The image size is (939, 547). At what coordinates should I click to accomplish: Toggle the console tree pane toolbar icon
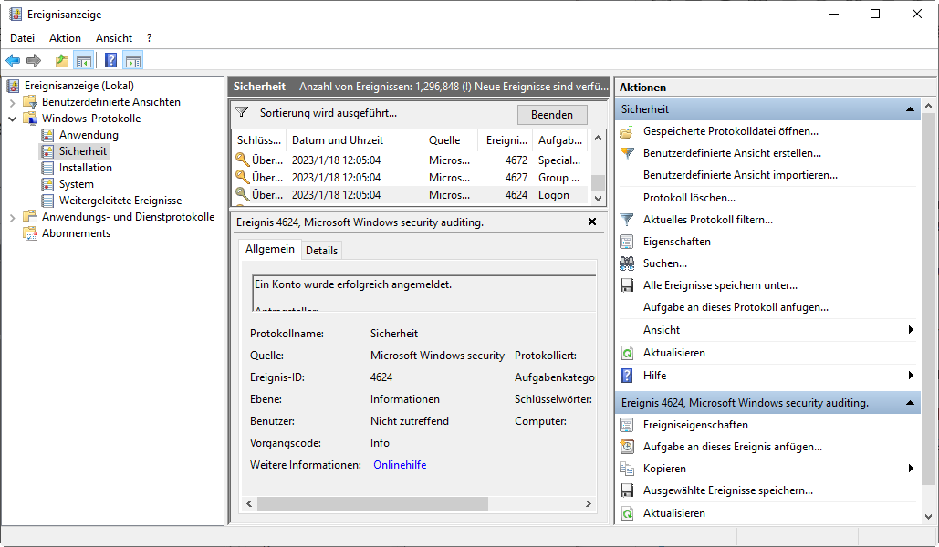click(84, 61)
